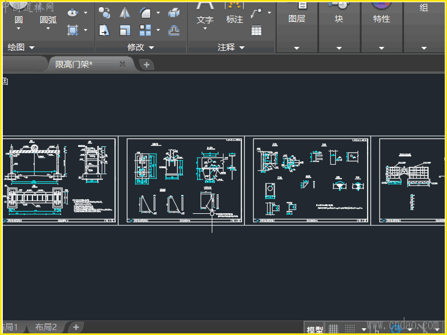Screen dimensions: 447x335
Task: Toggle 模型 model space button
Action: coord(315,329)
